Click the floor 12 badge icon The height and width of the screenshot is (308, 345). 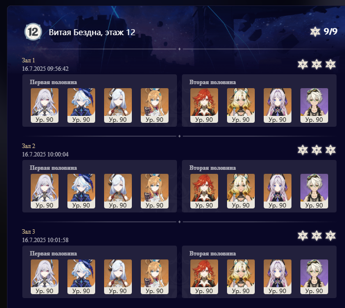pyautogui.click(x=33, y=32)
